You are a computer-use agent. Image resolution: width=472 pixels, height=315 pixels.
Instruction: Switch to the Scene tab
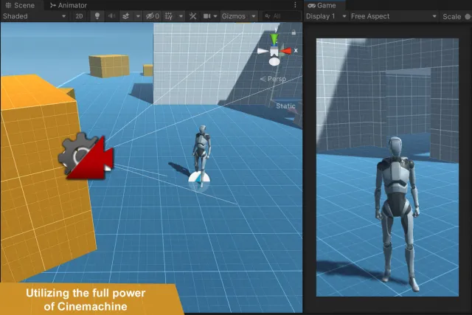tap(20, 5)
